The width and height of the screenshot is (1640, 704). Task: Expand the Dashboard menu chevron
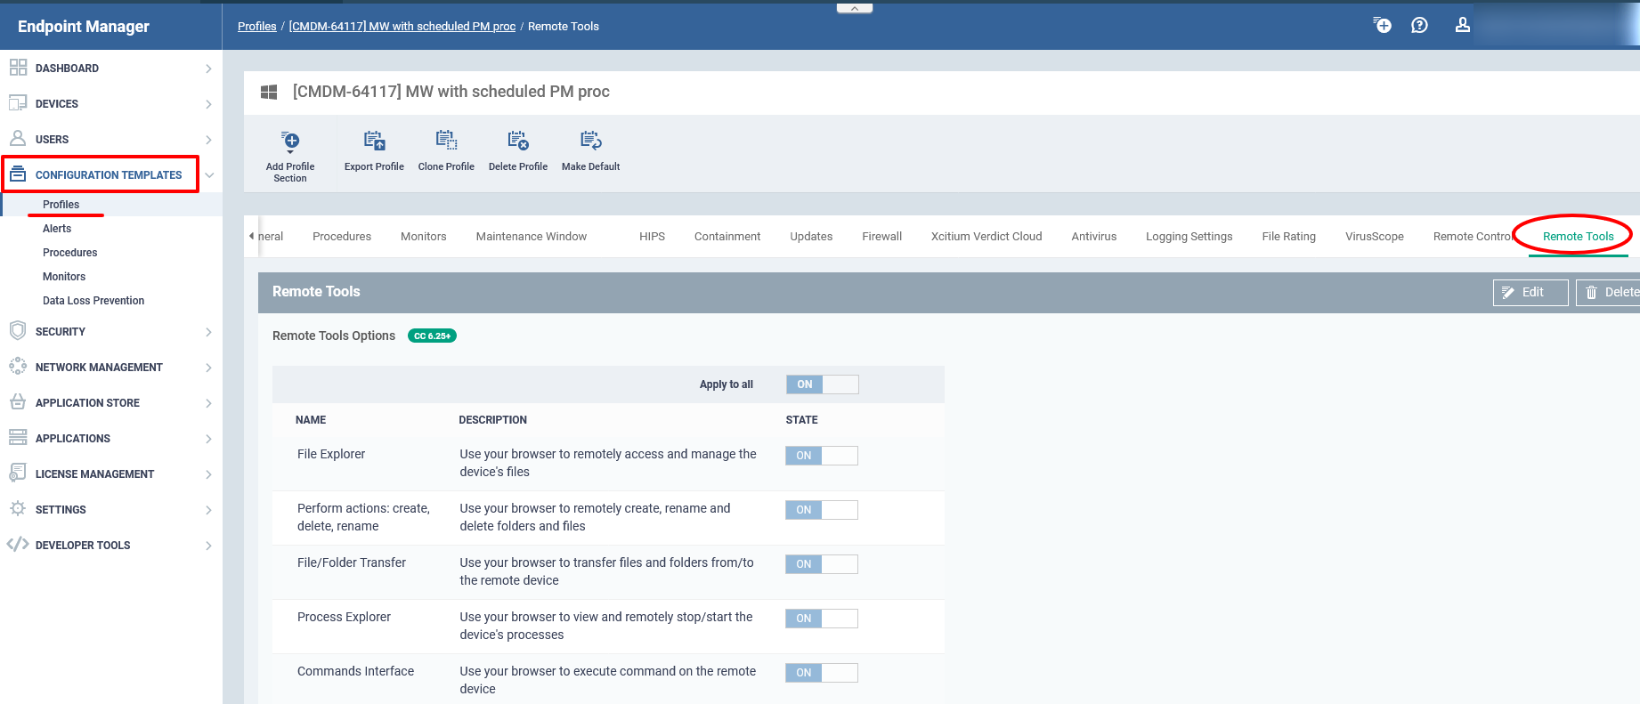[208, 69]
